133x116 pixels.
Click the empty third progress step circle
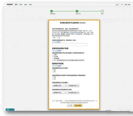click(x=102, y=11)
